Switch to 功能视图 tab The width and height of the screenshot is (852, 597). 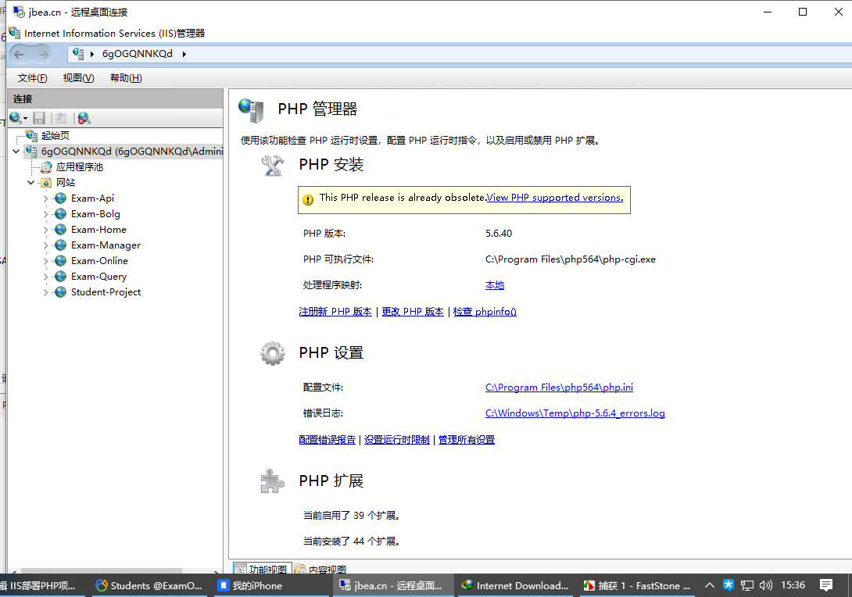click(262, 568)
